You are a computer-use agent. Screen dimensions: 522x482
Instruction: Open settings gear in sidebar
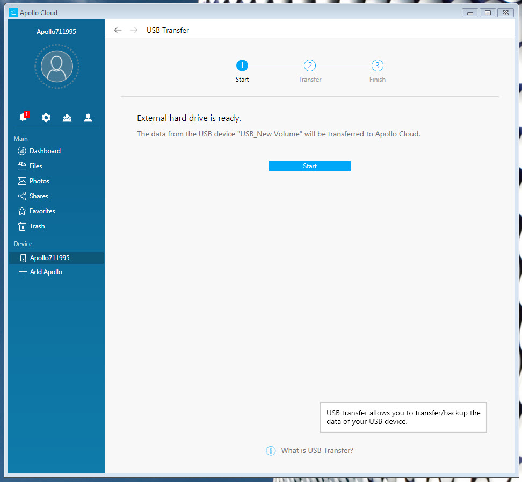point(46,118)
